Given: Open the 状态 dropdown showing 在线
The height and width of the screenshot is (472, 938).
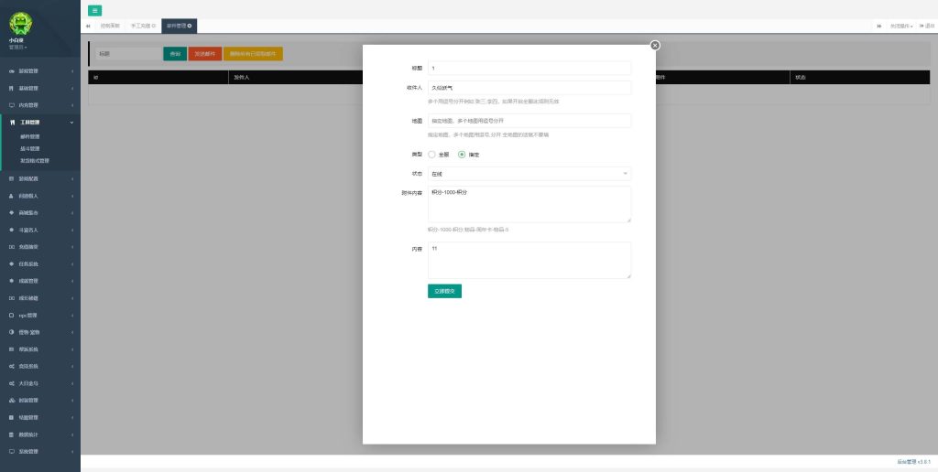Looking at the screenshot, I should pyautogui.click(x=529, y=173).
